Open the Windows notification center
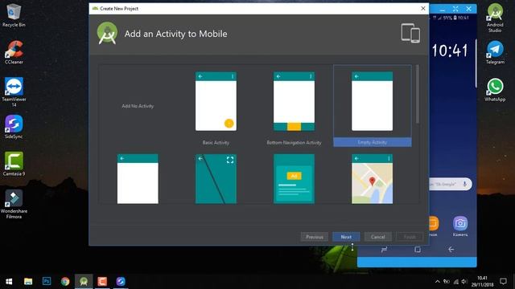 click(503, 282)
